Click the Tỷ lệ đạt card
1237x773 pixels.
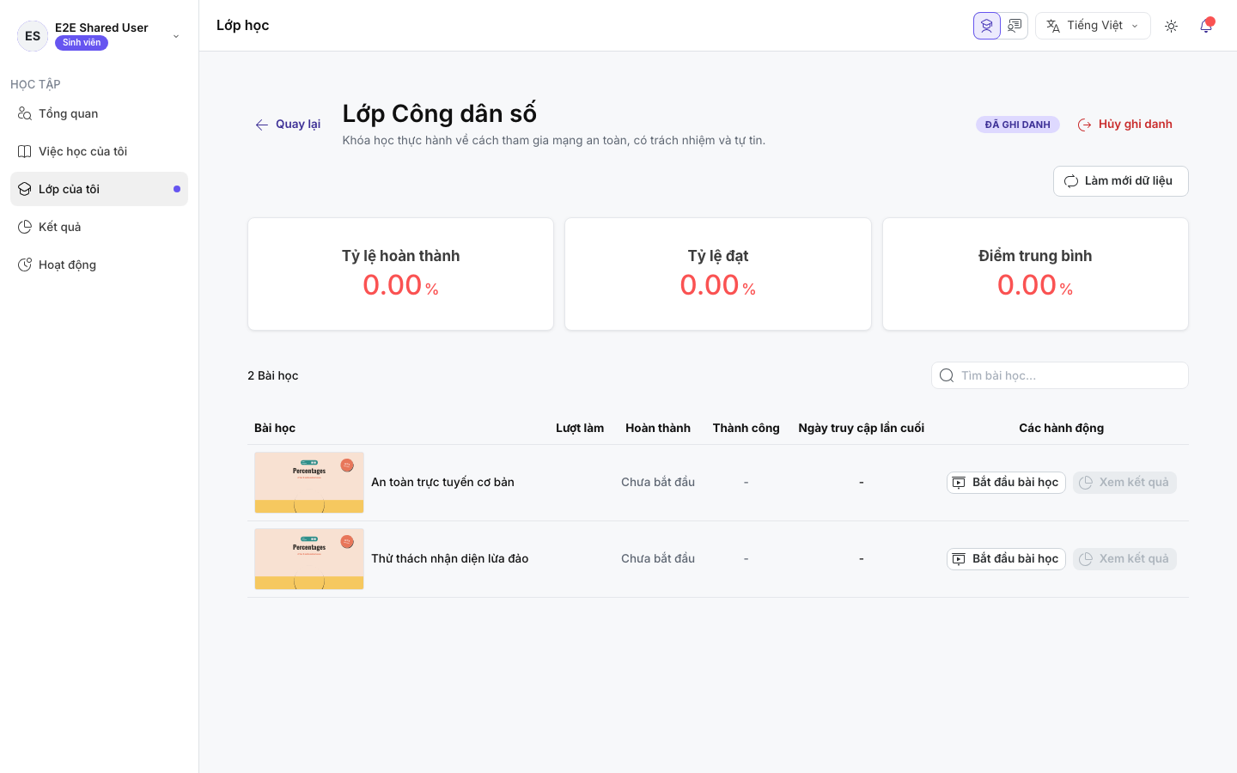pos(718,274)
